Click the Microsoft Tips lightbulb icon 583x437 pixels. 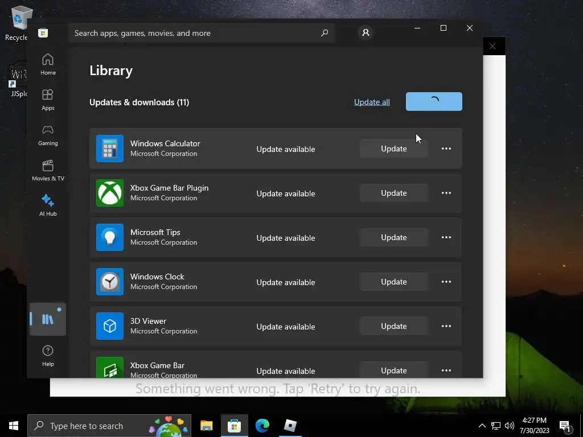[110, 237]
